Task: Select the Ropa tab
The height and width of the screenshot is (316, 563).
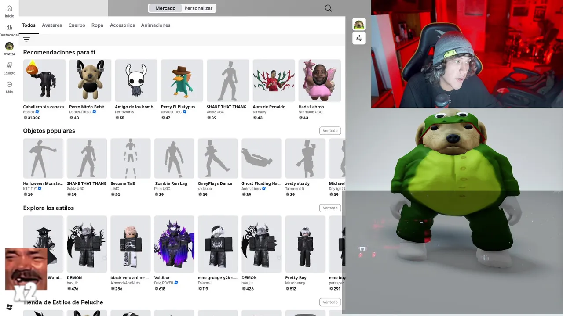Action: click(x=97, y=25)
